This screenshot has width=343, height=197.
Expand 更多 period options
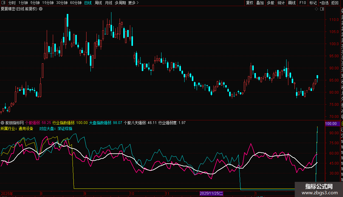point(133,3)
